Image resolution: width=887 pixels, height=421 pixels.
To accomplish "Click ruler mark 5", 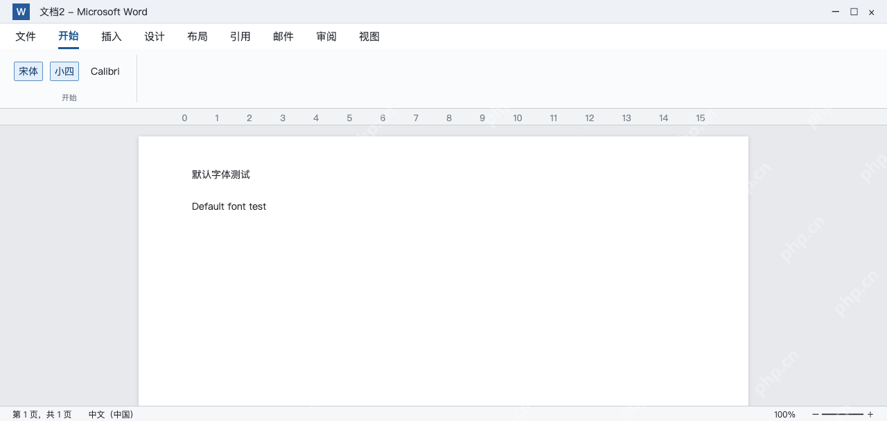I will pos(349,118).
